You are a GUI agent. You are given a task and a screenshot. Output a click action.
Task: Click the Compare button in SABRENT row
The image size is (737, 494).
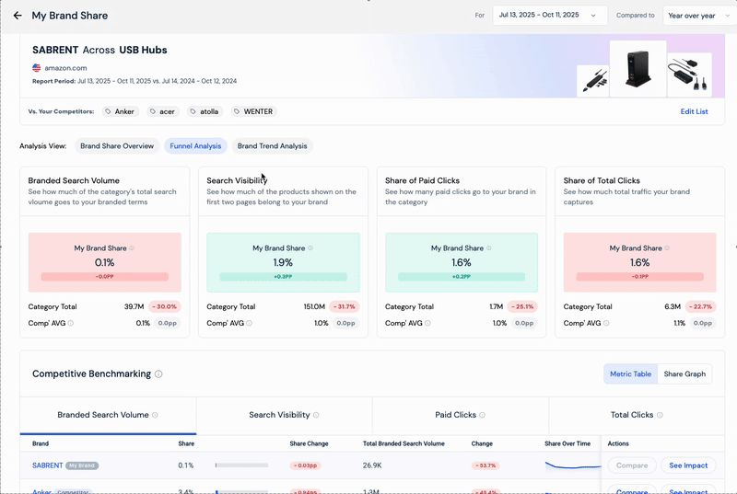point(632,465)
